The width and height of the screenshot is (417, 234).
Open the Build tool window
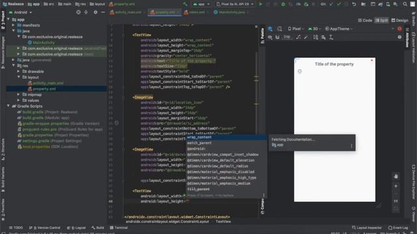point(98,227)
